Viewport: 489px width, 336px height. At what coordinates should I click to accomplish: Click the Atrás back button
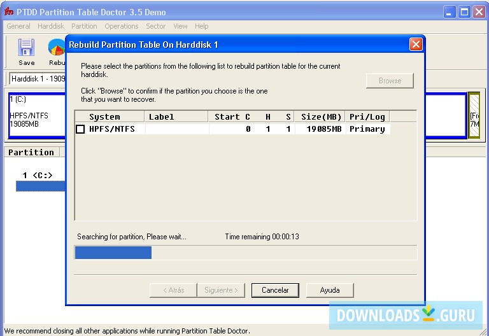click(173, 290)
